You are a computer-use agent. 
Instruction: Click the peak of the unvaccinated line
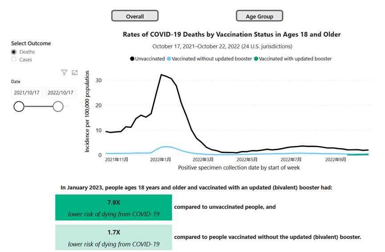pos(161,75)
